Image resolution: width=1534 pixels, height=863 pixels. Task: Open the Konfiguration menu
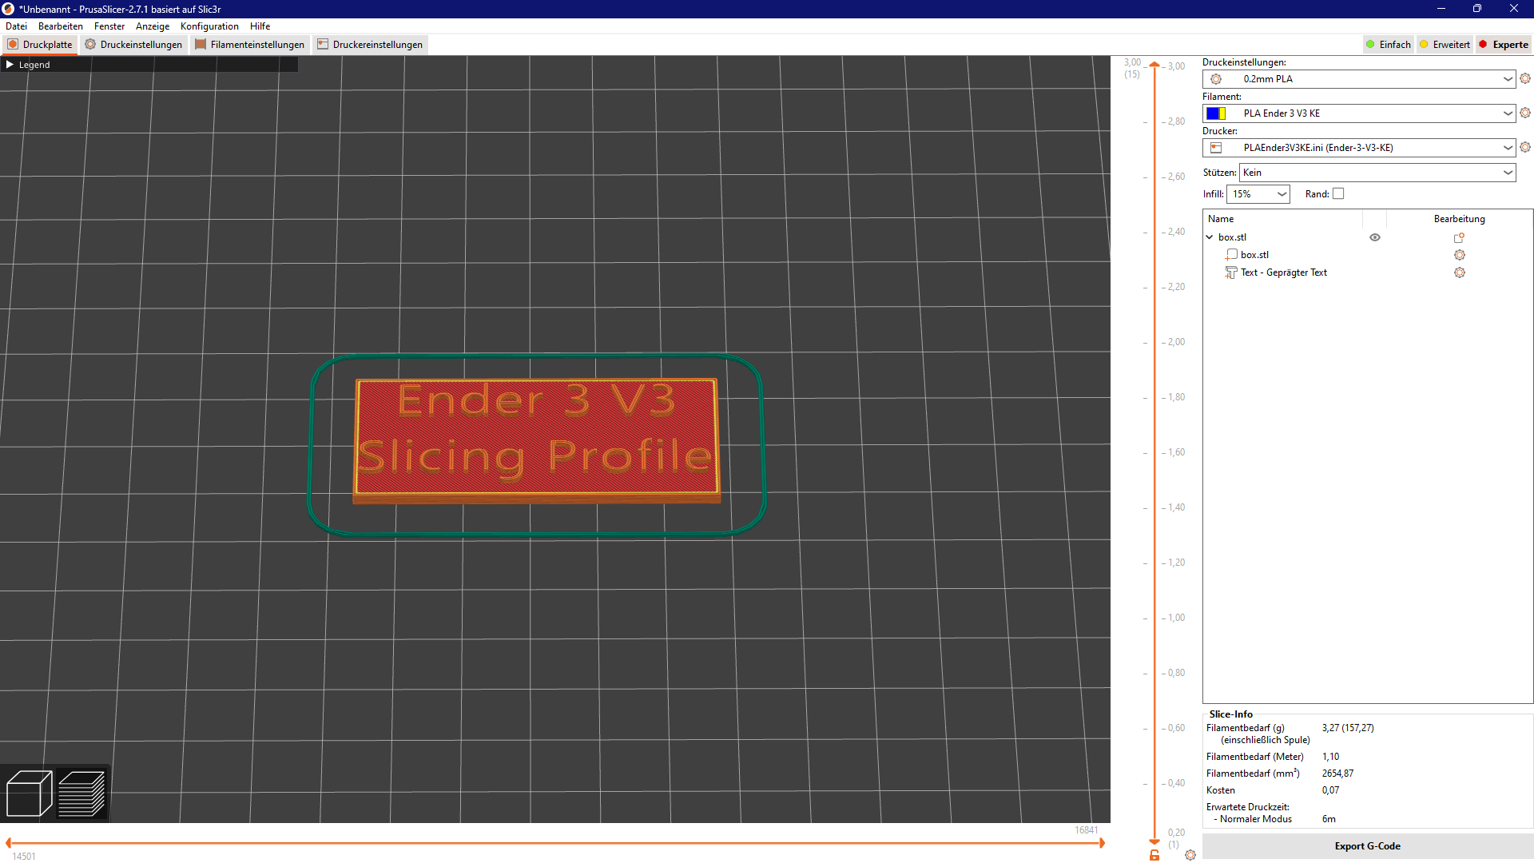209,26
